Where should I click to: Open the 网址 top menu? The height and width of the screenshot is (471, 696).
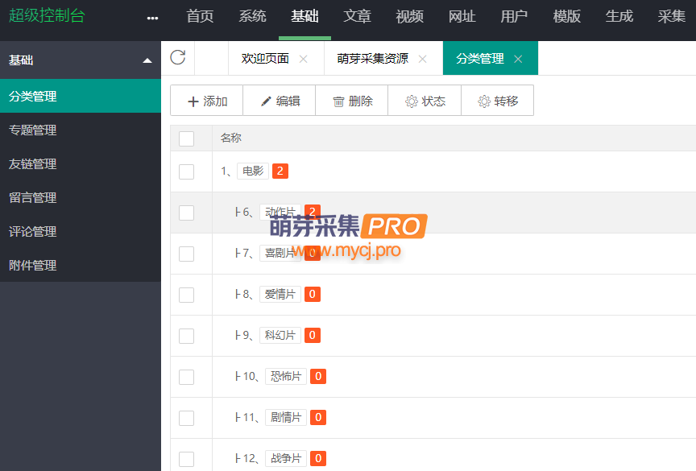[x=462, y=16]
